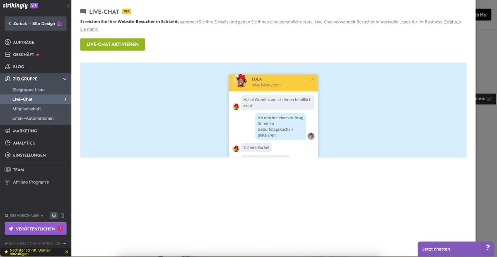Screen dimensions: 497x257
Task: Click the Team avatars icon
Action: [x=7, y=170]
